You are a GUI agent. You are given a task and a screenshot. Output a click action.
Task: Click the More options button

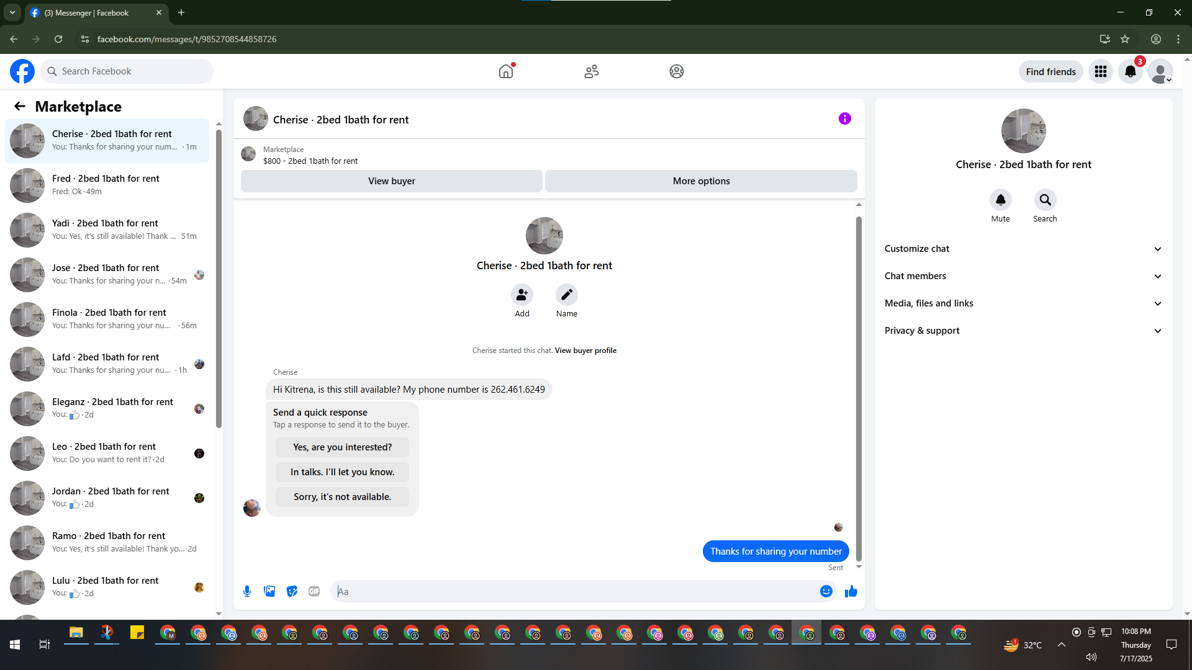[x=701, y=181]
